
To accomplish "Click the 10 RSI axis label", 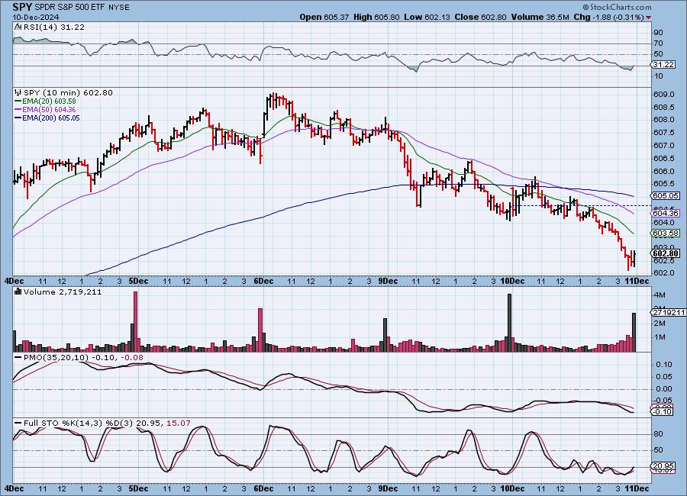I will pyautogui.click(x=658, y=76).
